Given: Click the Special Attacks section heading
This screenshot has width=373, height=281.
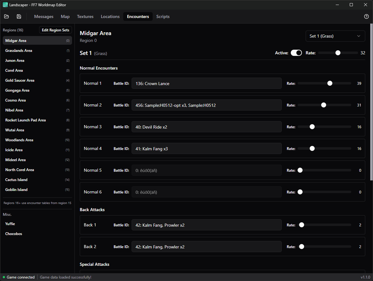Looking at the screenshot, I should [95, 264].
